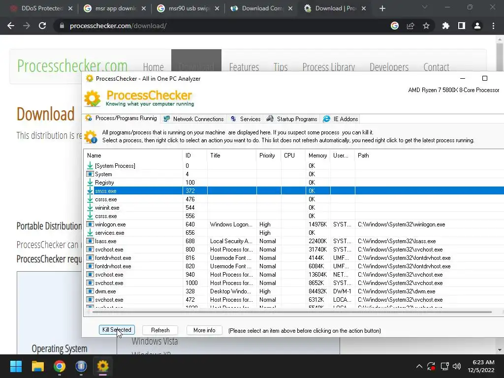The width and height of the screenshot is (504, 378).
Task: Sort process list by ID column
Action: (x=195, y=155)
